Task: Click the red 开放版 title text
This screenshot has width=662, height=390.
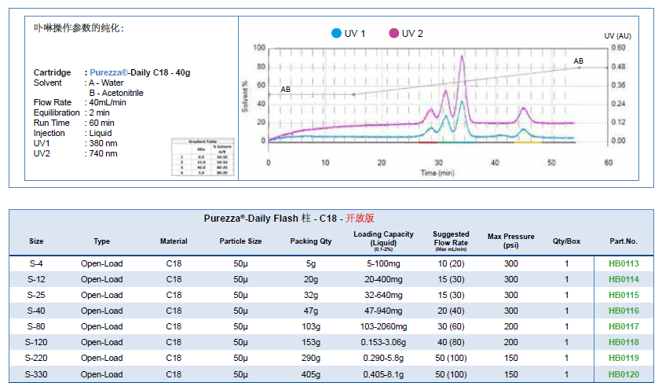Action: 360,218
